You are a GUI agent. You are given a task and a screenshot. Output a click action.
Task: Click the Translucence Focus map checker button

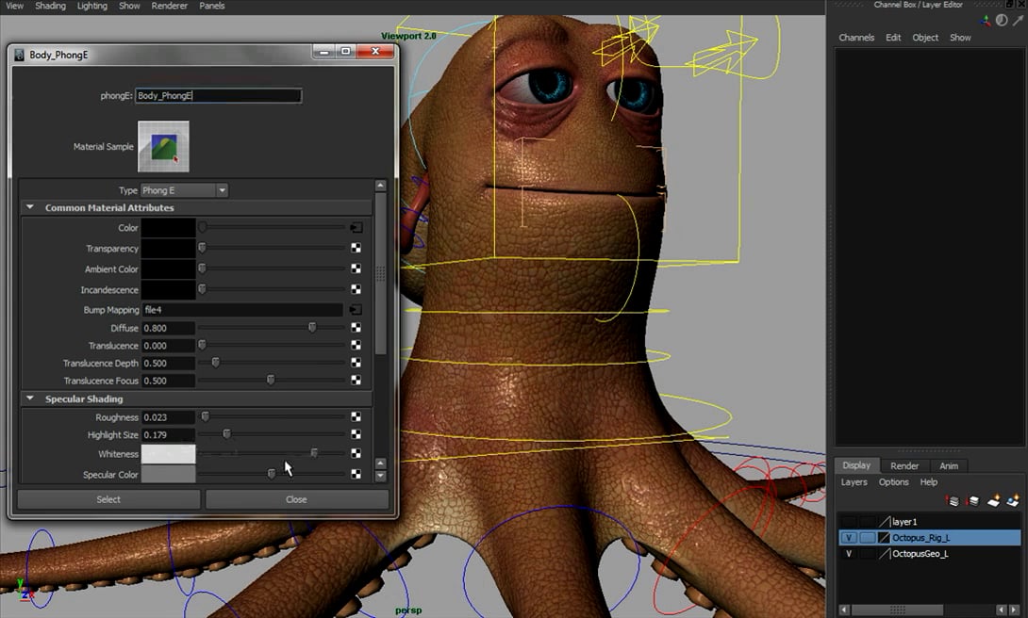(x=356, y=381)
